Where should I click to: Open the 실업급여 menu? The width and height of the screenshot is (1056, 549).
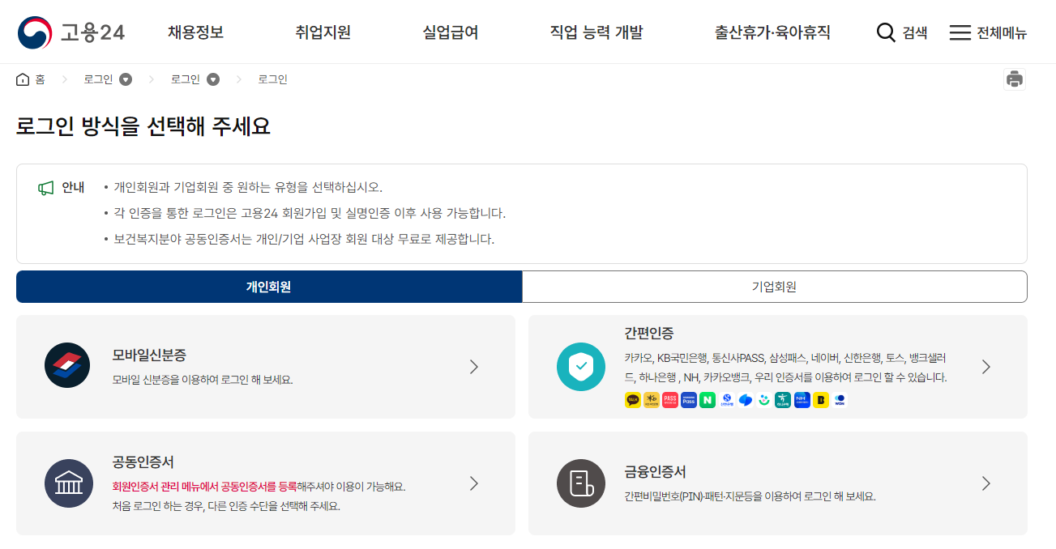(449, 32)
